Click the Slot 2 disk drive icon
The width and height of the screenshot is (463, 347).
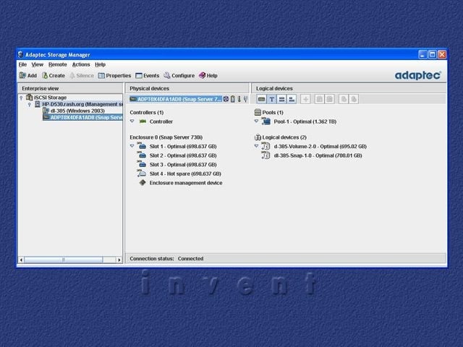pos(142,155)
